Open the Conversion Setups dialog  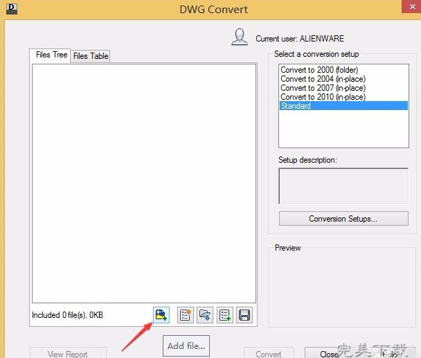coord(343,219)
